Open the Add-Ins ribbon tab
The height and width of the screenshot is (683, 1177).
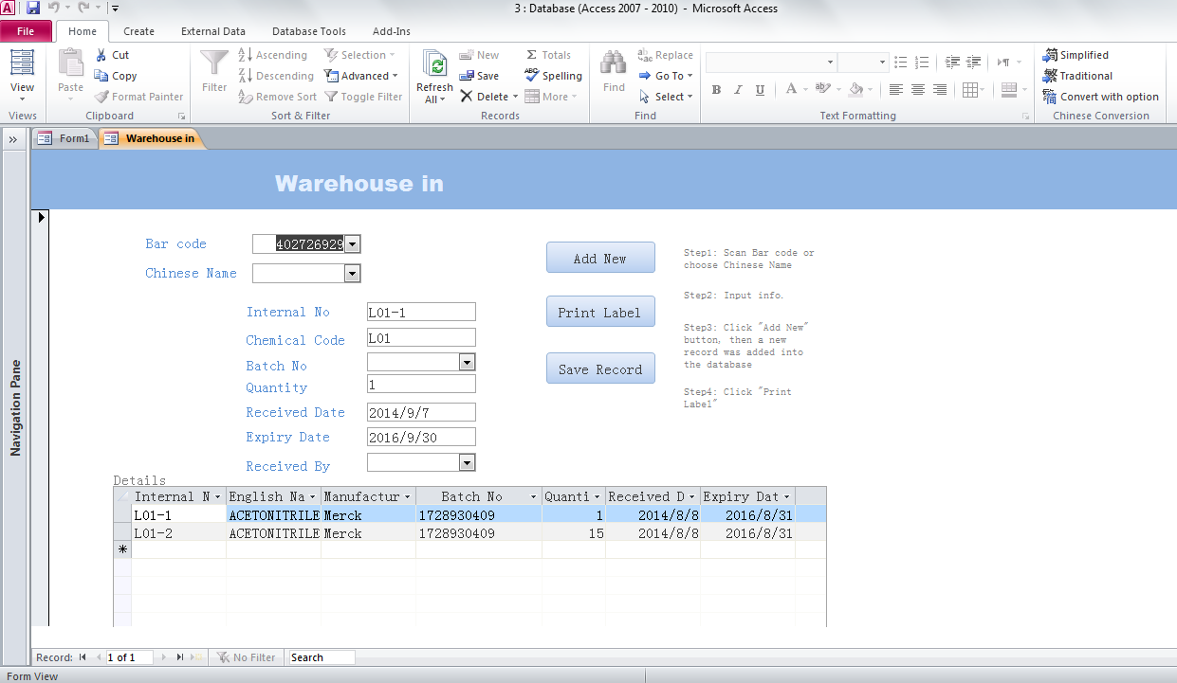[x=392, y=31]
